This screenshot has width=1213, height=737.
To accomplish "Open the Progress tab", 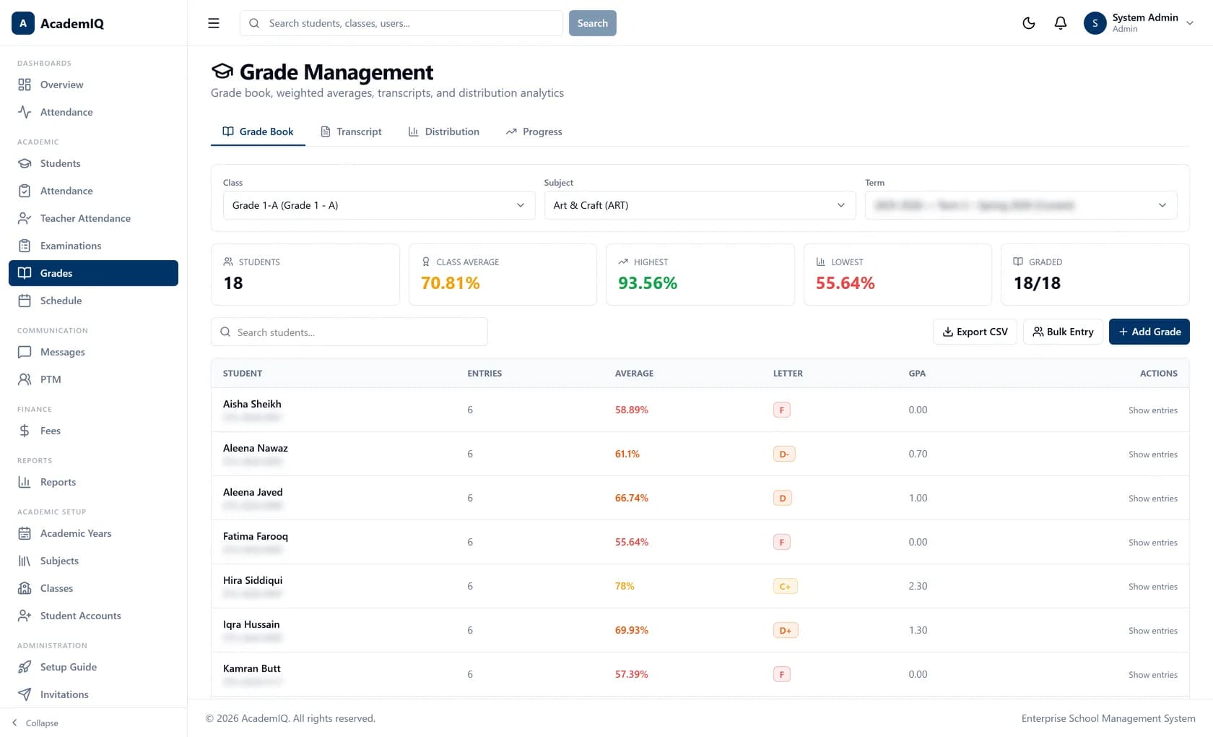I will click(x=534, y=132).
